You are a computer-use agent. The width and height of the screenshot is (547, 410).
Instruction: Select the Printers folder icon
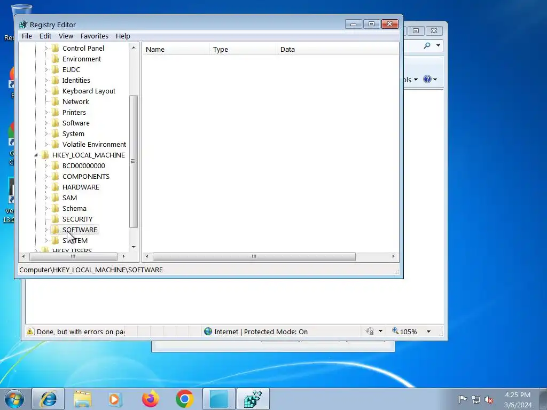pyautogui.click(x=55, y=112)
